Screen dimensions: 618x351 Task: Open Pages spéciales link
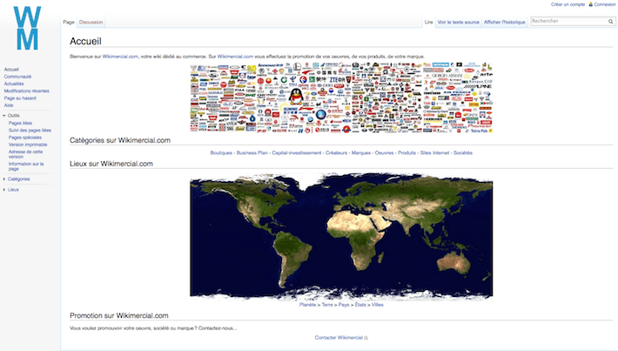(25, 138)
